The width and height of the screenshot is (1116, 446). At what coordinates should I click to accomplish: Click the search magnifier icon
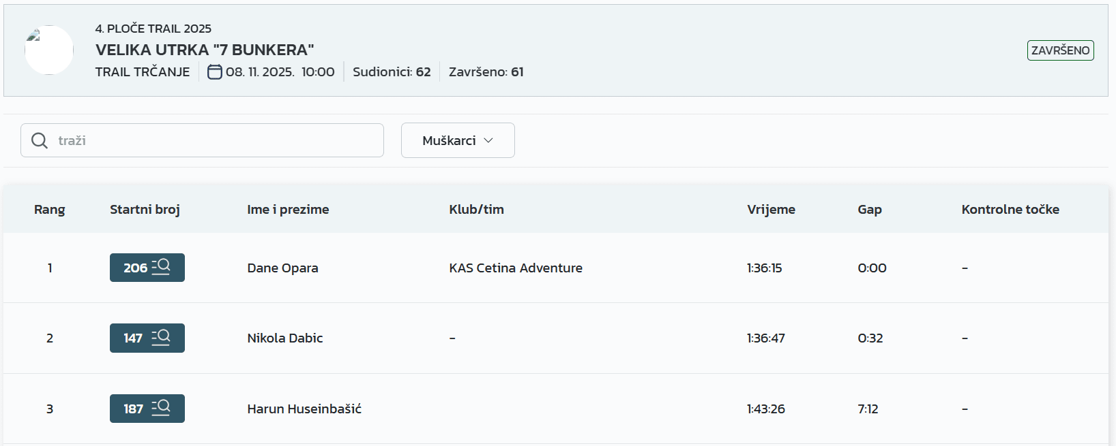coord(40,140)
